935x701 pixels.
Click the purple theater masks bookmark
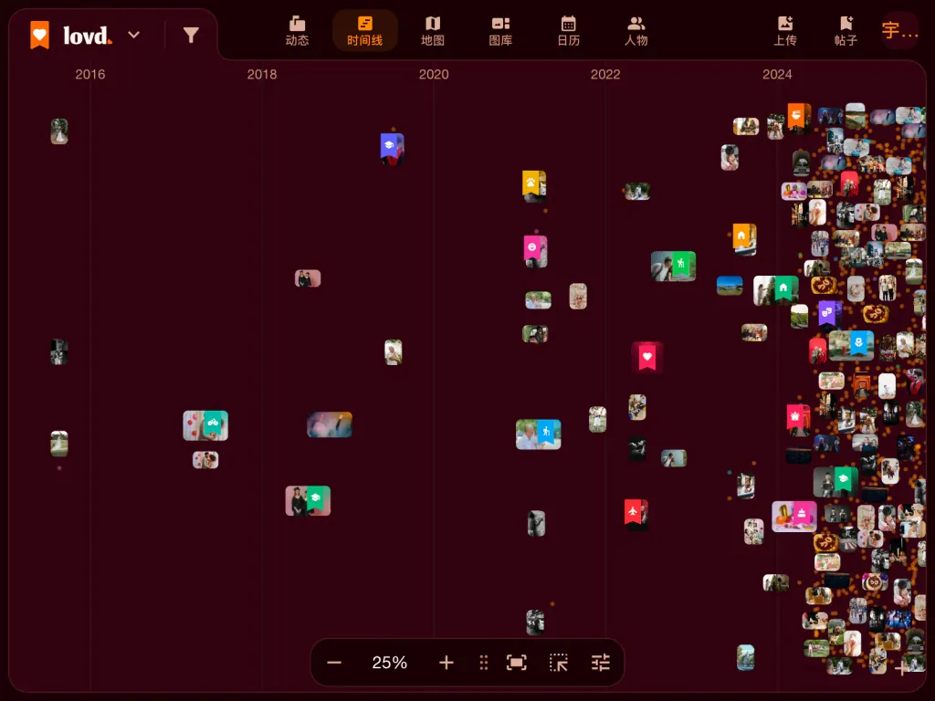pos(826,313)
